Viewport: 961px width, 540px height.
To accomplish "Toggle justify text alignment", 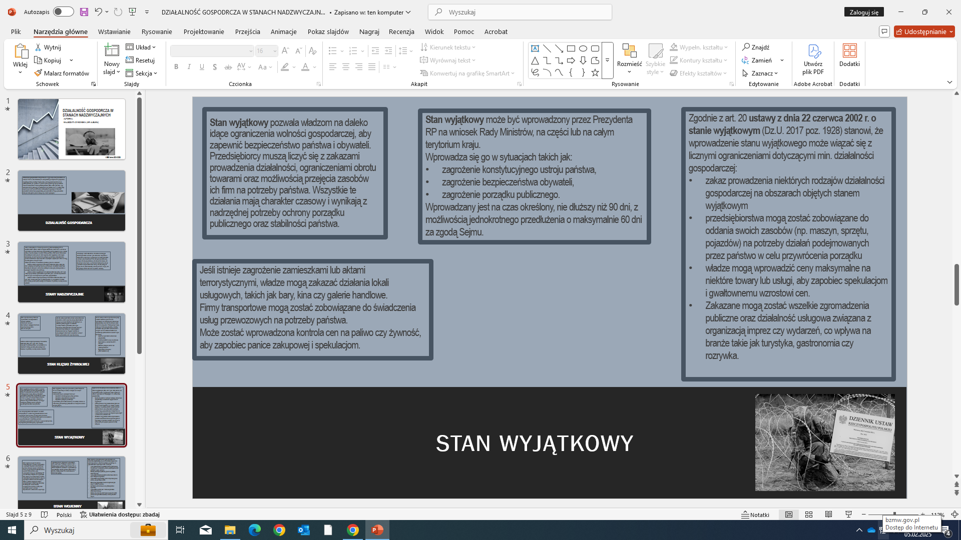I will [x=372, y=67].
